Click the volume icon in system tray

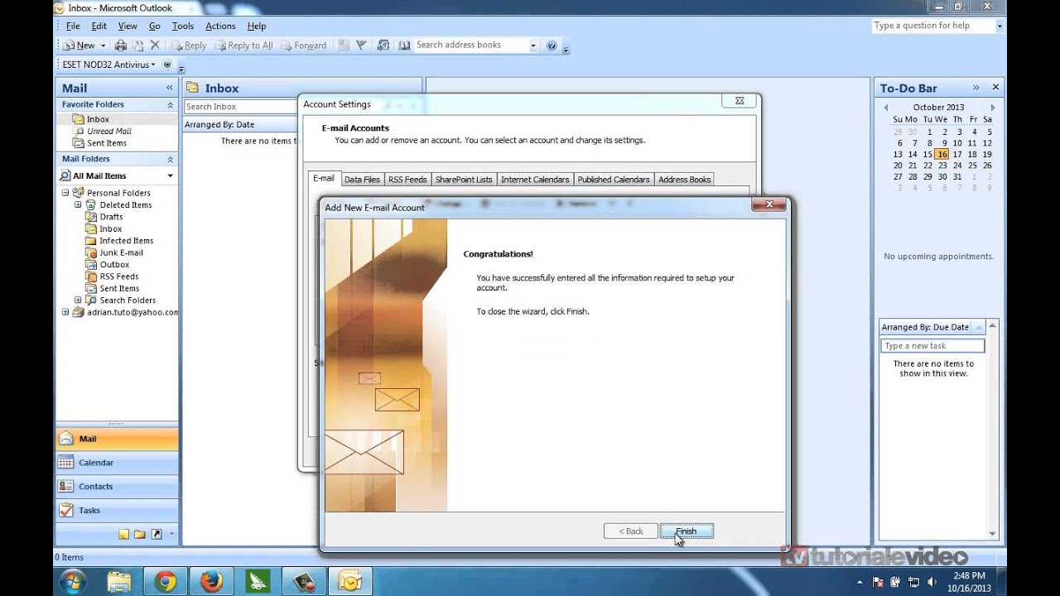click(932, 582)
